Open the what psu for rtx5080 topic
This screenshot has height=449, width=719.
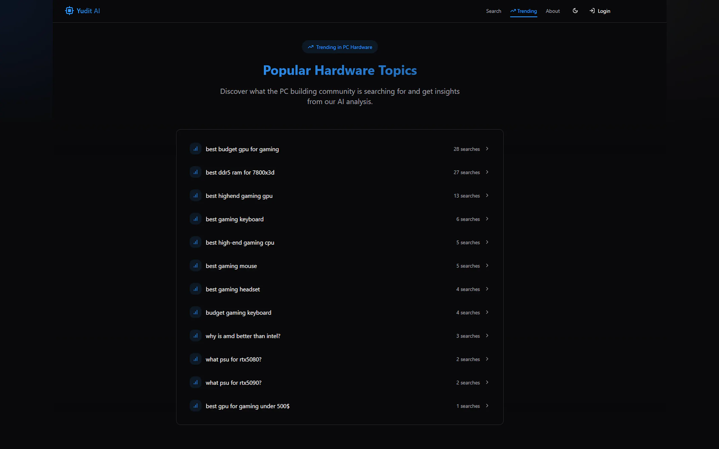[234, 359]
